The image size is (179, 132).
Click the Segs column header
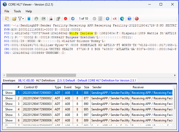click(x=78, y=87)
